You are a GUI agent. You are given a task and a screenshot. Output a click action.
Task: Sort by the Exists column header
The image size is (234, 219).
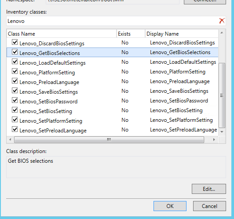click(131, 34)
